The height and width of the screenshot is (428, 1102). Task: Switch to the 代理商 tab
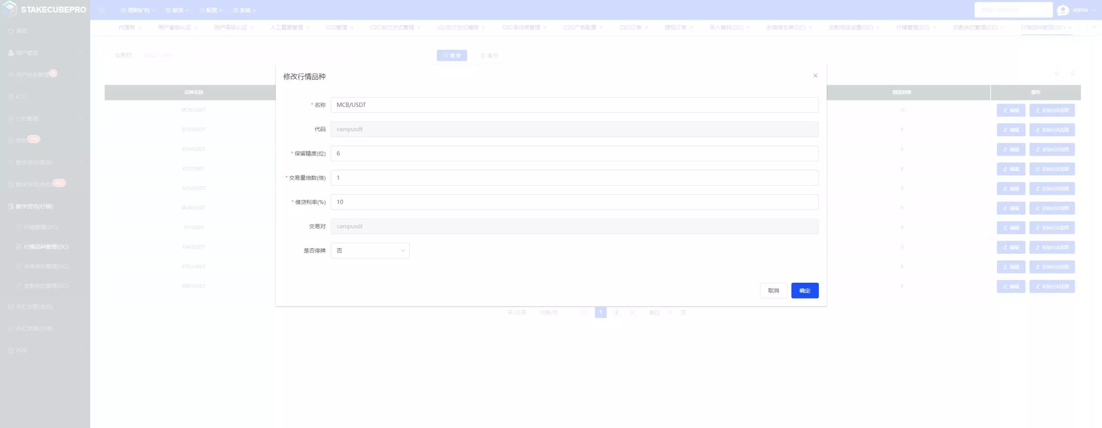[126, 28]
